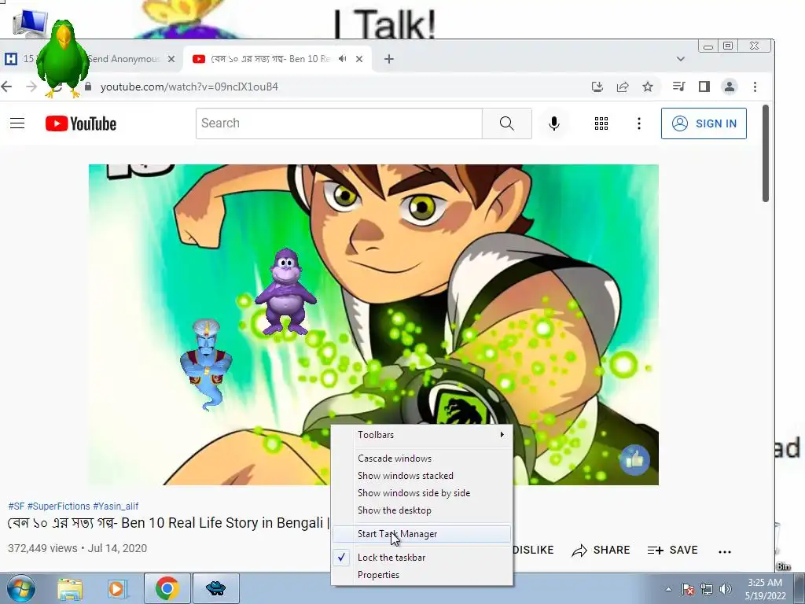Go to the YouTube home logo
The width and height of the screenshot is (805, 604).
(81, 123)
